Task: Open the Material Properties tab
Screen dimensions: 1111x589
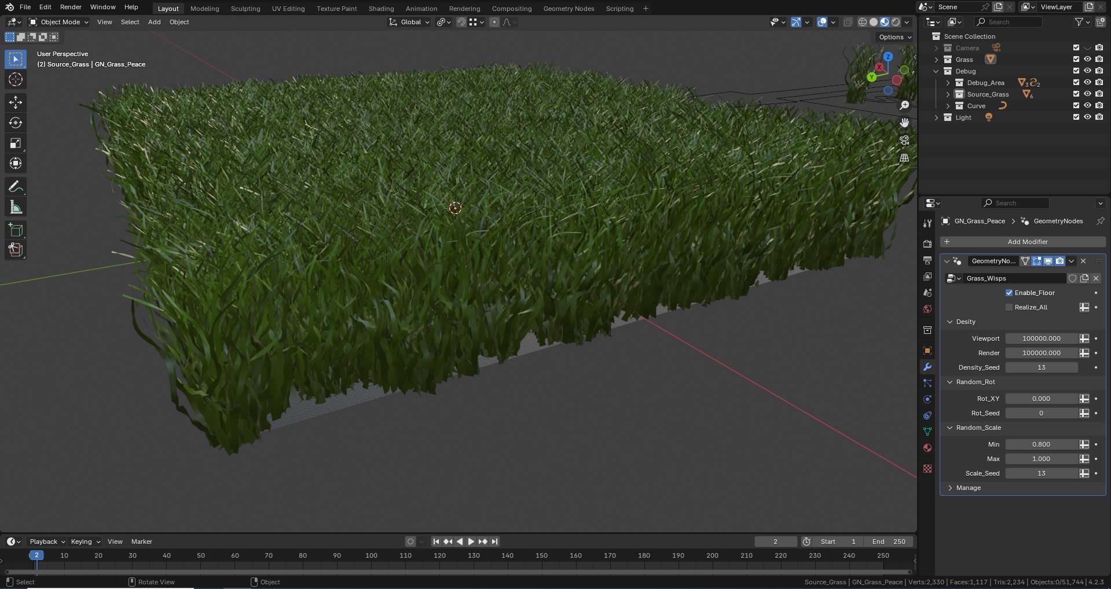Action: [x=927, y=447]
